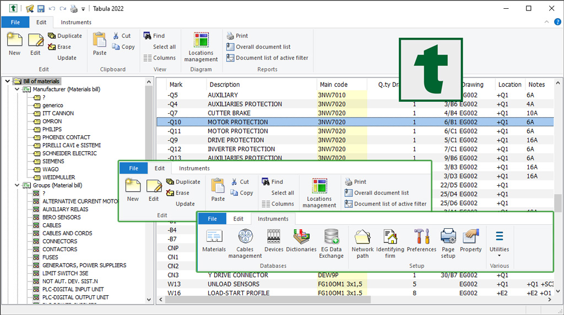The height and width of the screenshot is (315, 564).
Task: Click the Redo arrow in title bar
Action: [63, 9]
